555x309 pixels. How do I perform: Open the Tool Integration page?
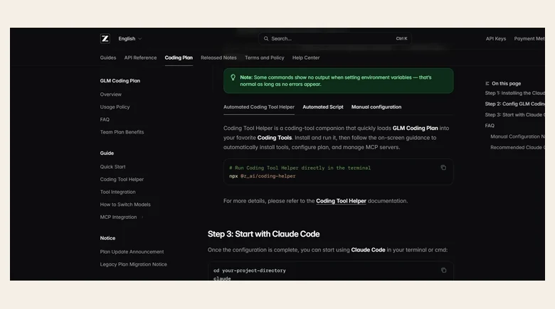click(118, 192)
